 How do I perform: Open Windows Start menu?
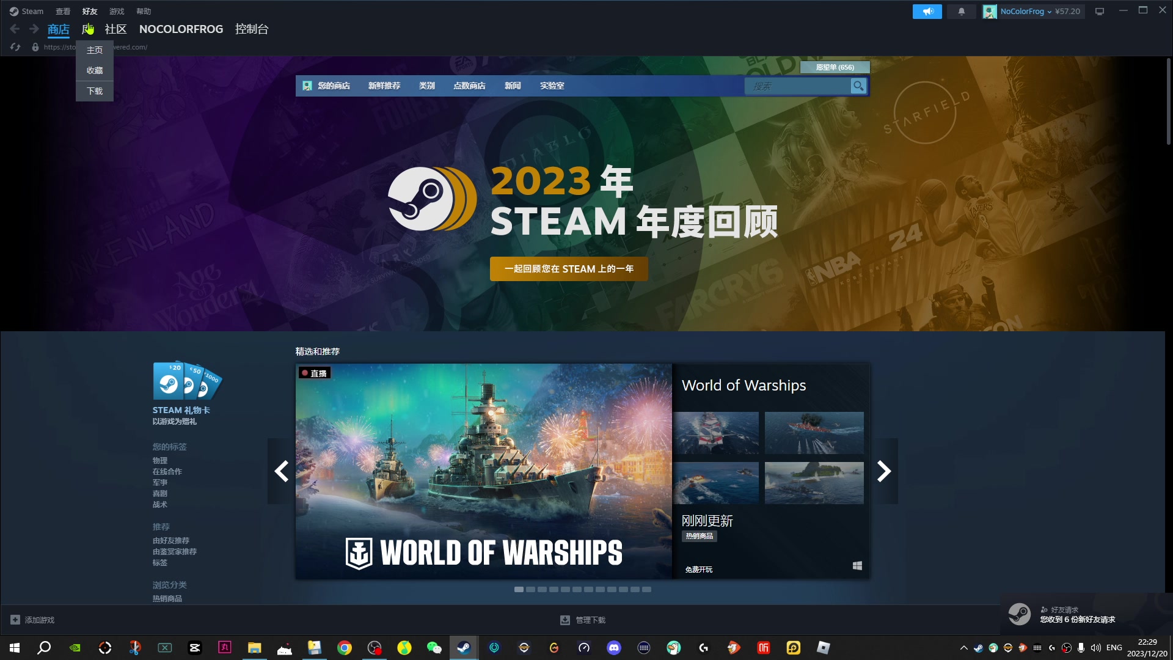coord(15,648)
